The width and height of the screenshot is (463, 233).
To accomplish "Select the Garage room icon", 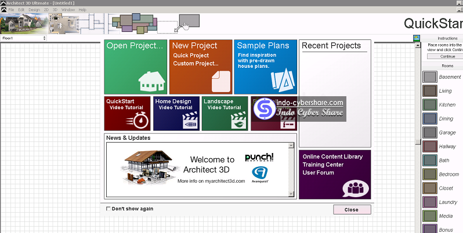I will coord(429,132).
